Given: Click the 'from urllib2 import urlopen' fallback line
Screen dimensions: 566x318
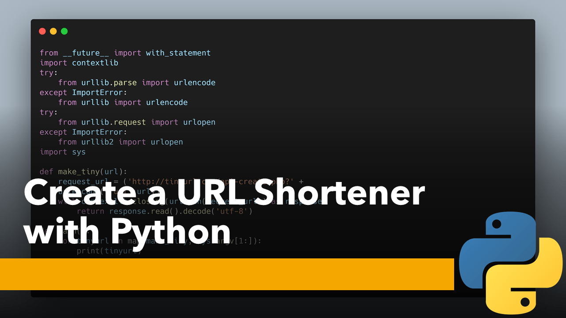Looking at the screenshot, I should [121, 142].
